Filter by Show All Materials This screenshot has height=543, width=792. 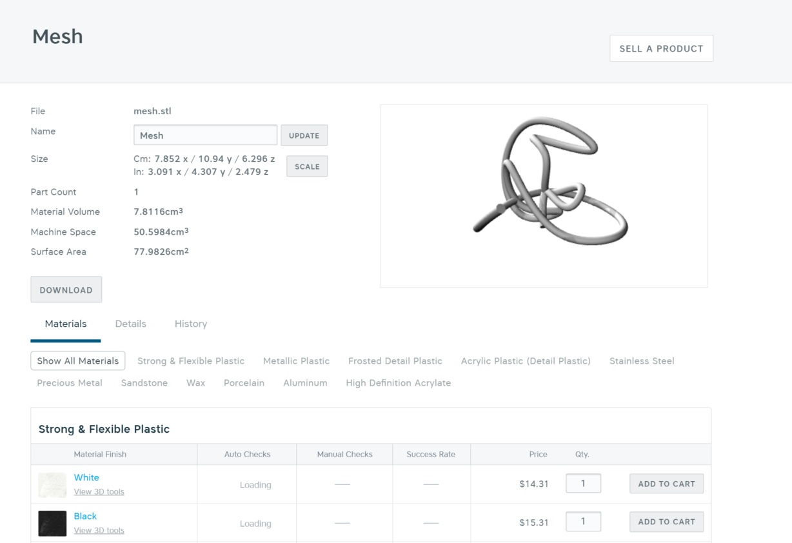77,361
